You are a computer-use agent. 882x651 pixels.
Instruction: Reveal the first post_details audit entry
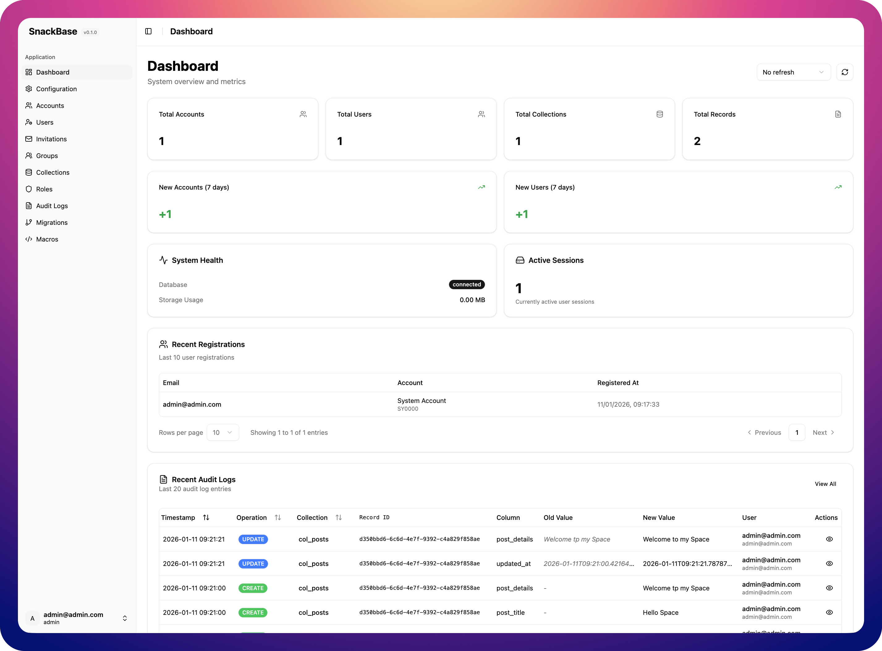(829, 539)
